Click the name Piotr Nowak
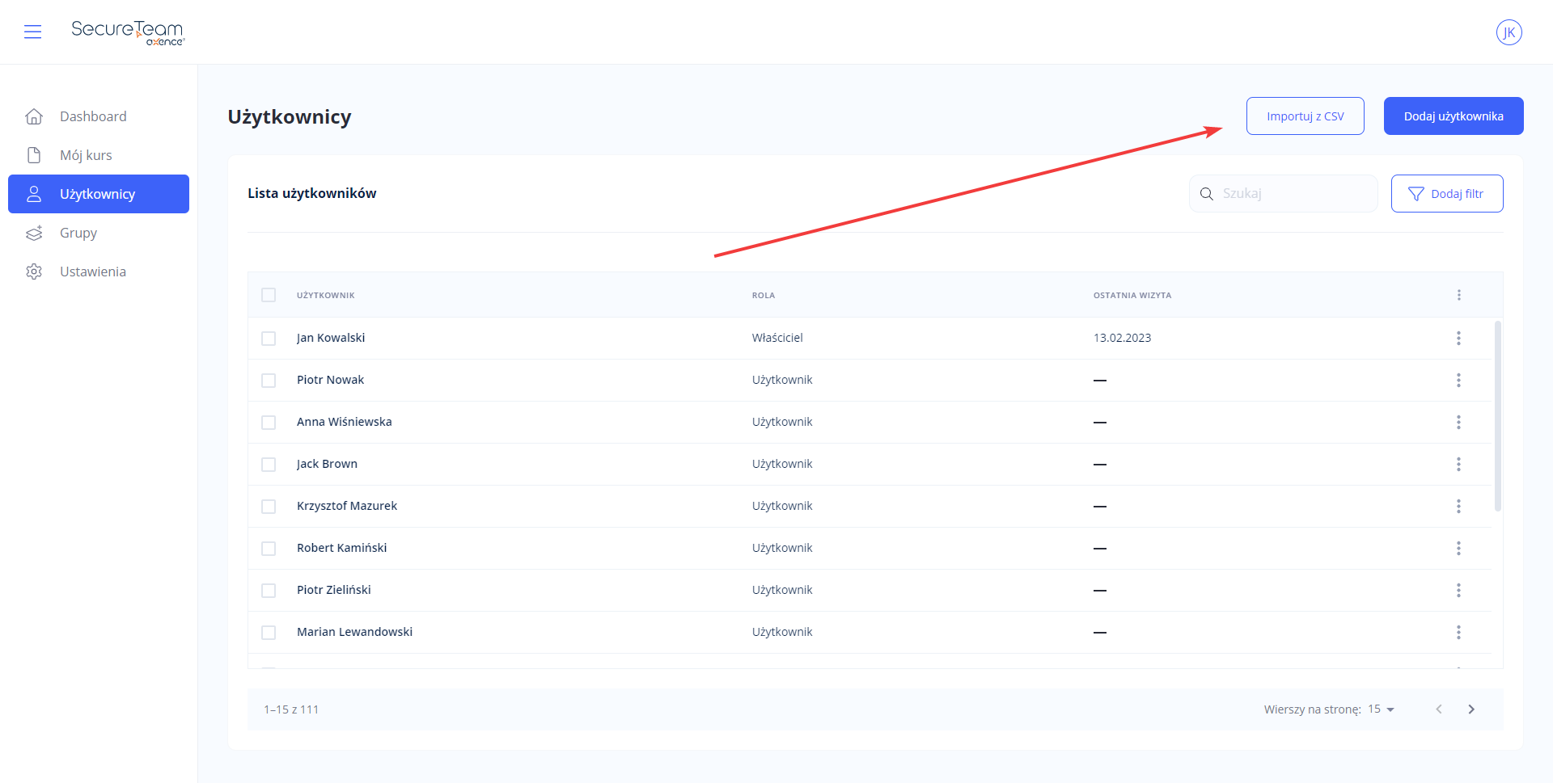The width and height of the screenshot is (1553, 783). pyautogui.click(x=330, y=380)
